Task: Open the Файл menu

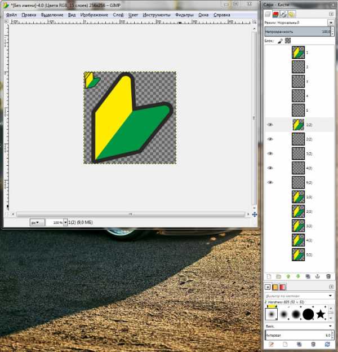Action: 11,15
